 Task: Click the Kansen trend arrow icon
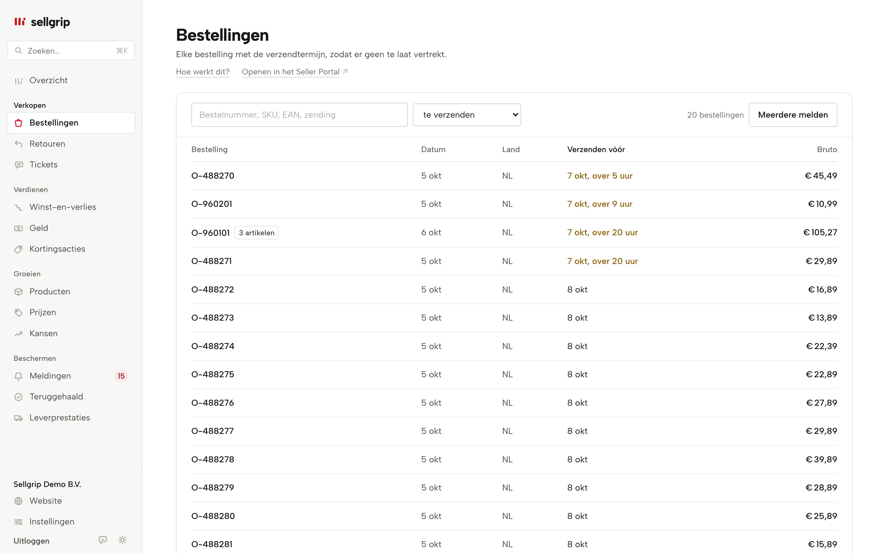coord(18,334)
